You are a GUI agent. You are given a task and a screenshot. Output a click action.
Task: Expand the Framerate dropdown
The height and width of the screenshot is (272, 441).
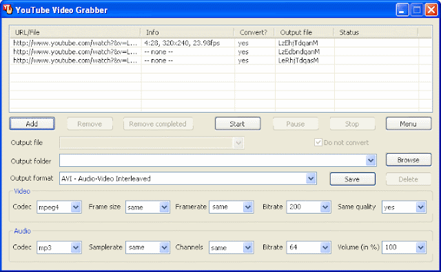(x=248, y=207)
